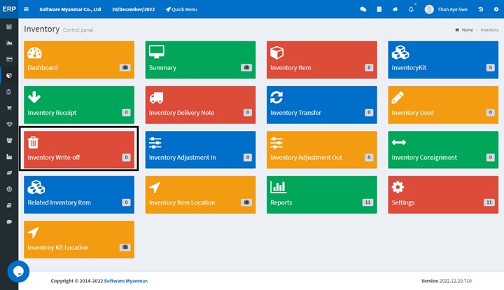This screenshot has height=290, width=504.
Task: Click the Reports count badge 11
Action: pyautogui.click(x=367, y=202)
